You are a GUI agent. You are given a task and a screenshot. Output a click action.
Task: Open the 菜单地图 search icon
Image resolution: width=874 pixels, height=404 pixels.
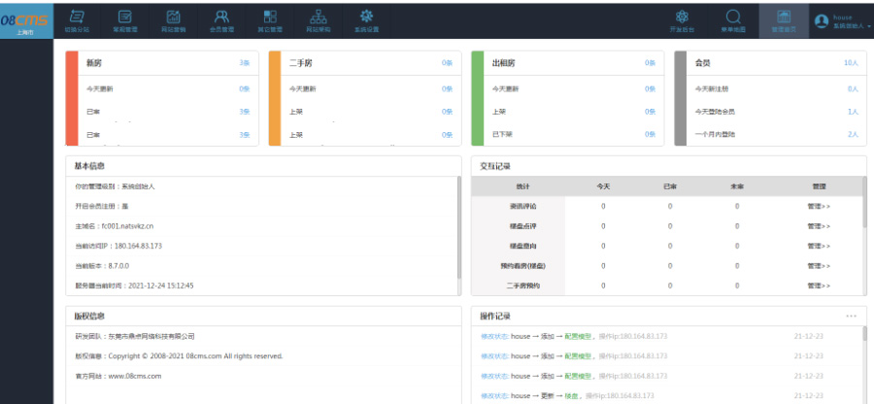coord(733,19)
